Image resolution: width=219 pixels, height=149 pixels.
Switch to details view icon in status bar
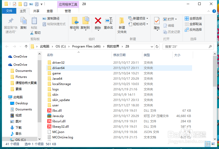(208, 144)
